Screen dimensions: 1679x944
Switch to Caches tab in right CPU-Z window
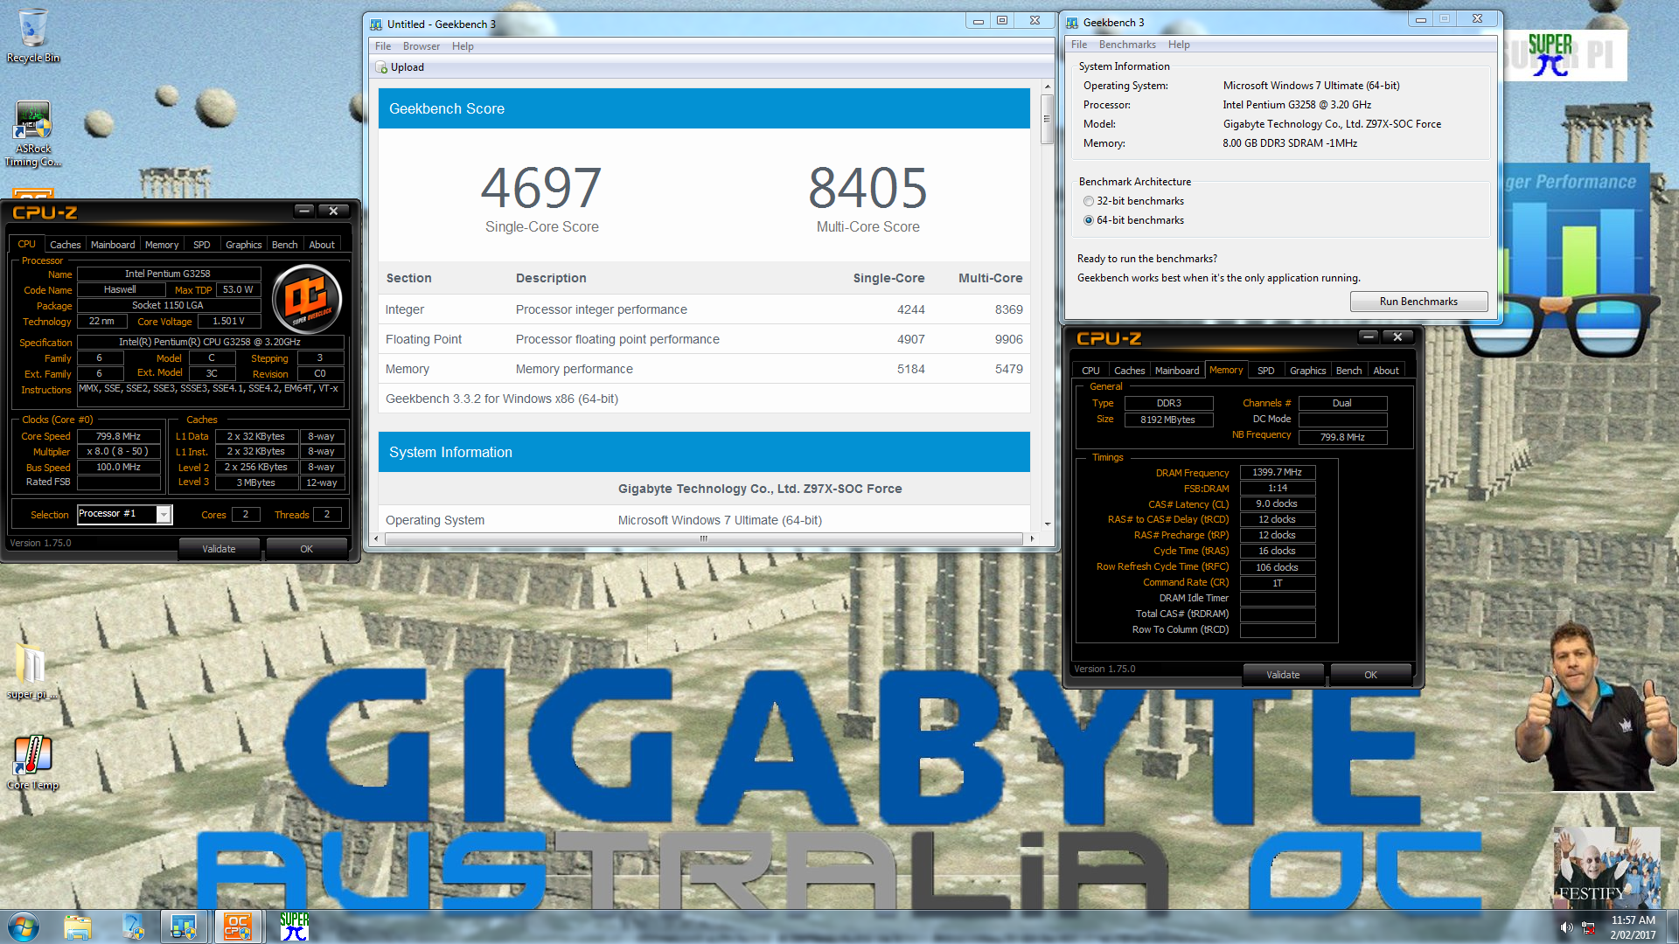1129,371
